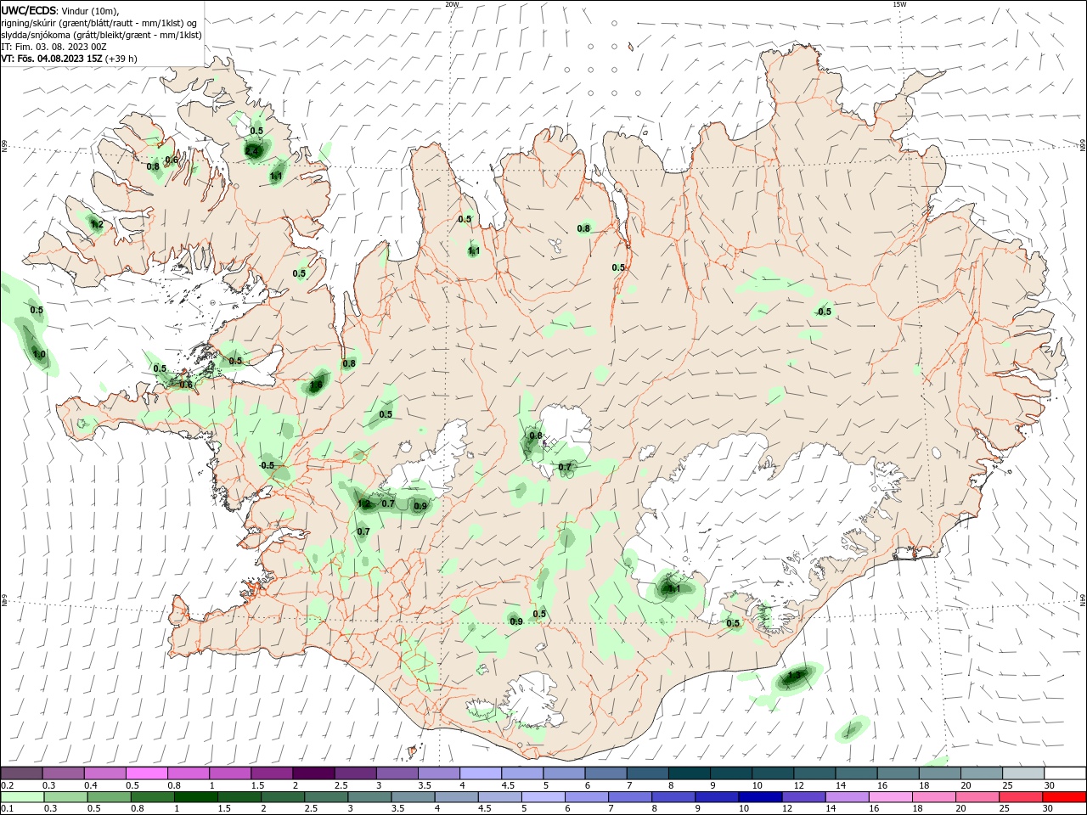Click the teal swatch labeled 12 in upper scale
The height and width of the screenshot is (815, 1087).
tap(813, 773)
